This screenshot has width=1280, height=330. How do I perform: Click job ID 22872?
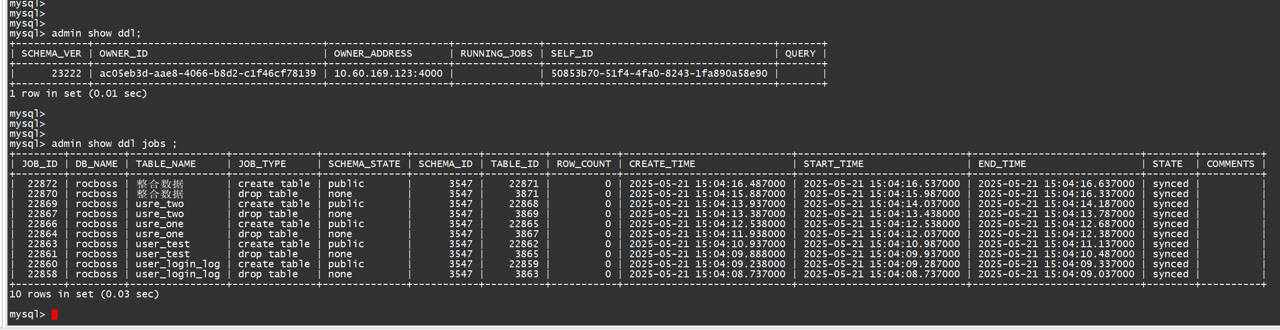[43, 184]
